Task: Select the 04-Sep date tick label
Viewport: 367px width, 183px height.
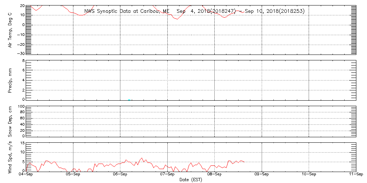Action: pyautogui.click(x=26, y=175)
